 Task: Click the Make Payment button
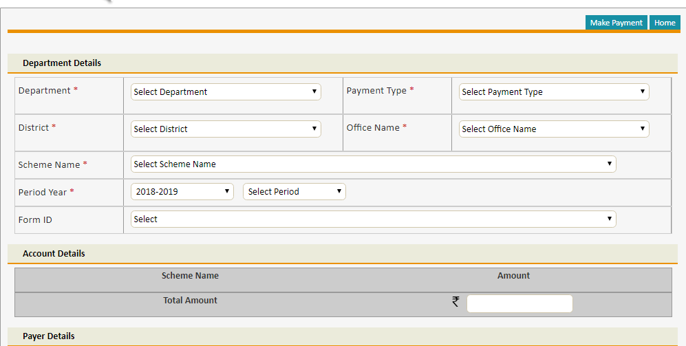coord(616,23)
